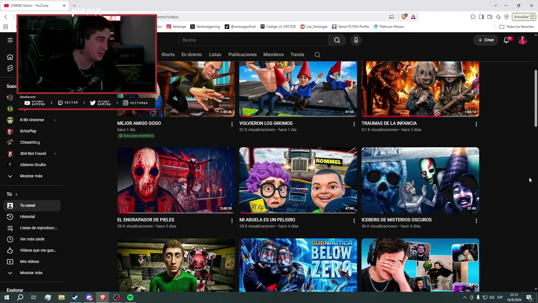Click the Crear button
The width and height of the screenshot is (538, 303).
[486, 40]
